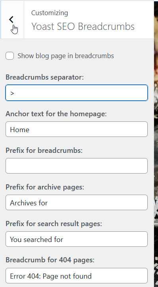Viewport: 158px width, 287px height.
Task: Click the 'Breadcrumbs separator:' label
Action: [45, 77]
